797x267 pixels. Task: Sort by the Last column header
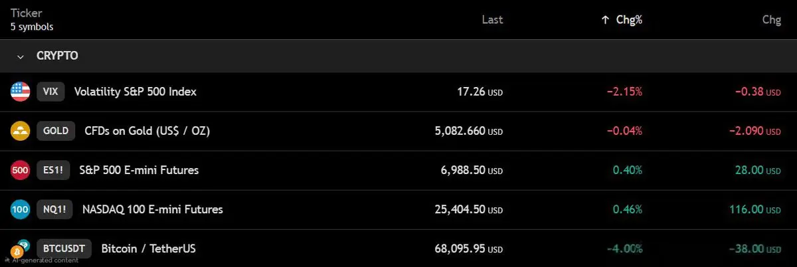coord(492,20)
